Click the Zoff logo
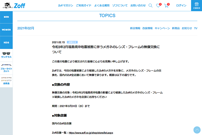Screen dimensions: 202x135 point(14,5)
